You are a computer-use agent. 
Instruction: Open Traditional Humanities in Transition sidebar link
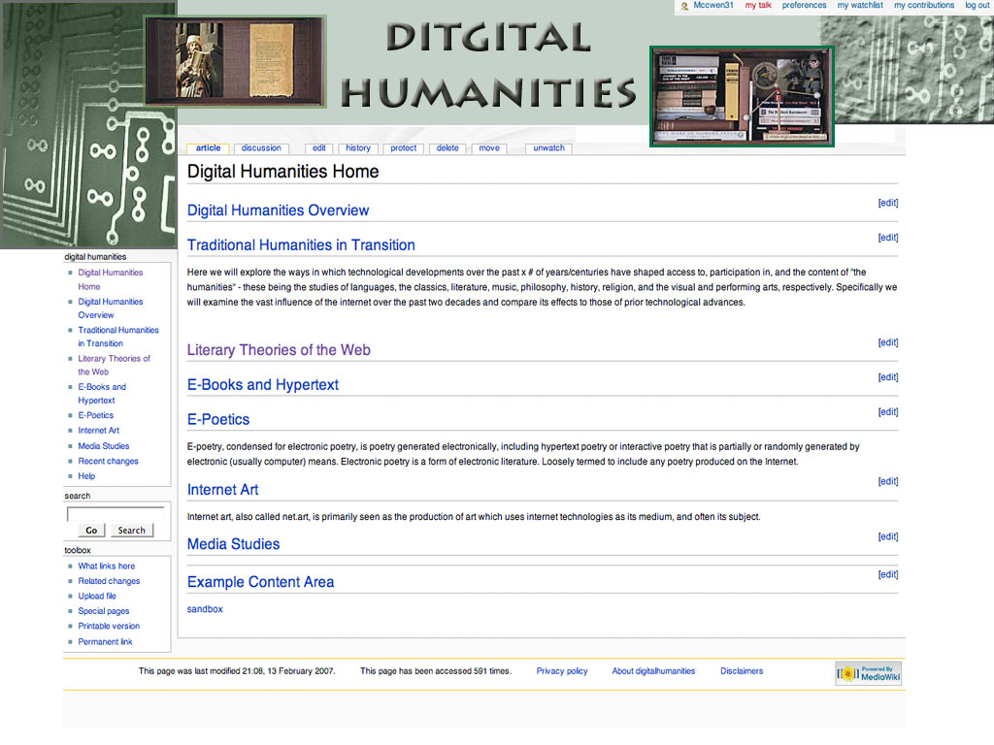(118, 337)
